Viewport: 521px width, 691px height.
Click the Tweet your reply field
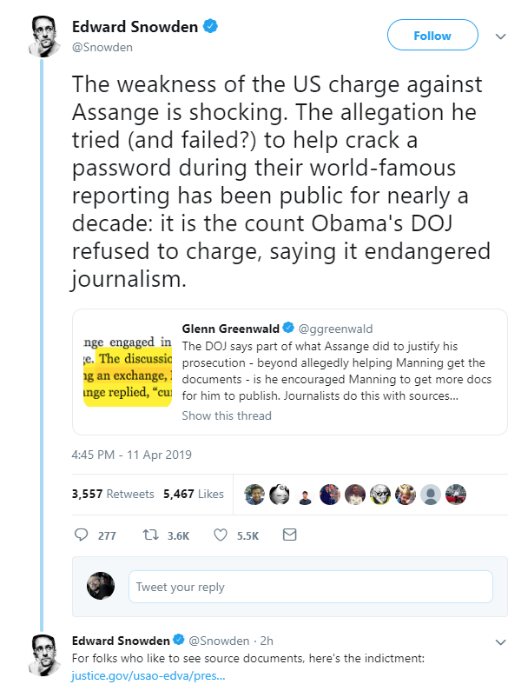click(311, 587)
